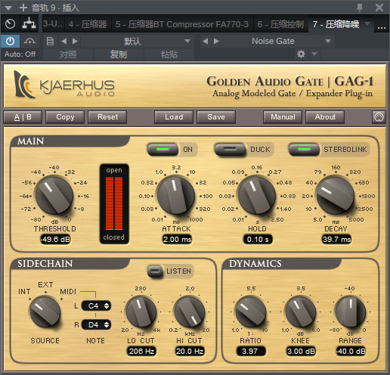This screenshot has width=390, height=375.
Task: Click the Save button
Action: click(x=216, y=117)
